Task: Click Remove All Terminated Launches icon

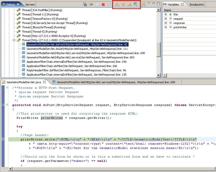Action: (x=85, y=4)
